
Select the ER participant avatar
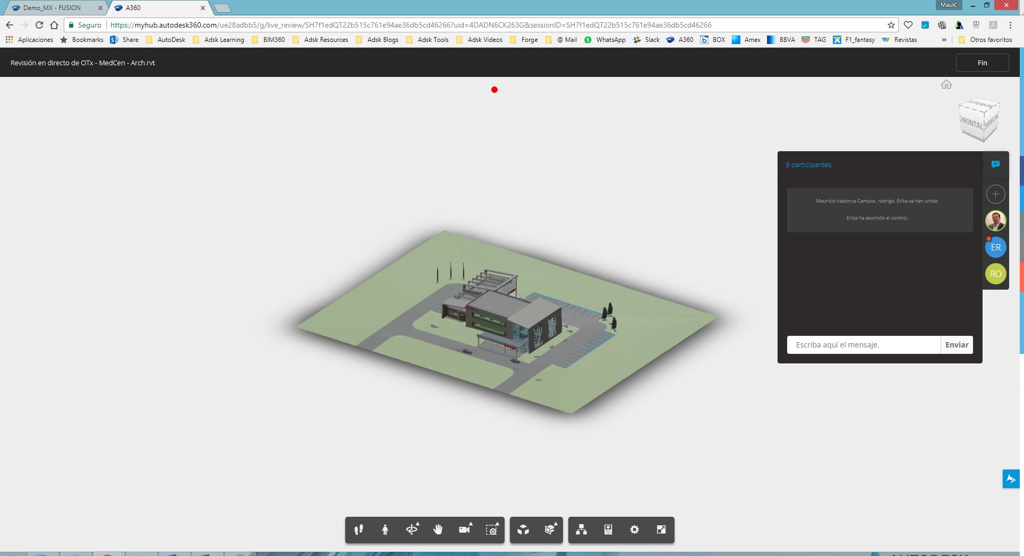click(x=996, y=247)
